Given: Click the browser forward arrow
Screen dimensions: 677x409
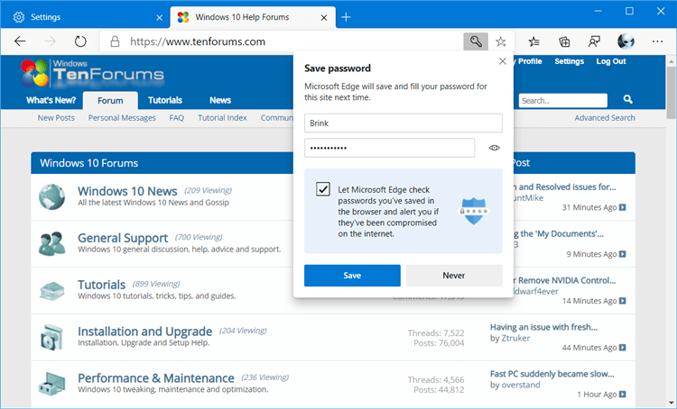Looking at the screenshot, I should click(x=51, y=41).
